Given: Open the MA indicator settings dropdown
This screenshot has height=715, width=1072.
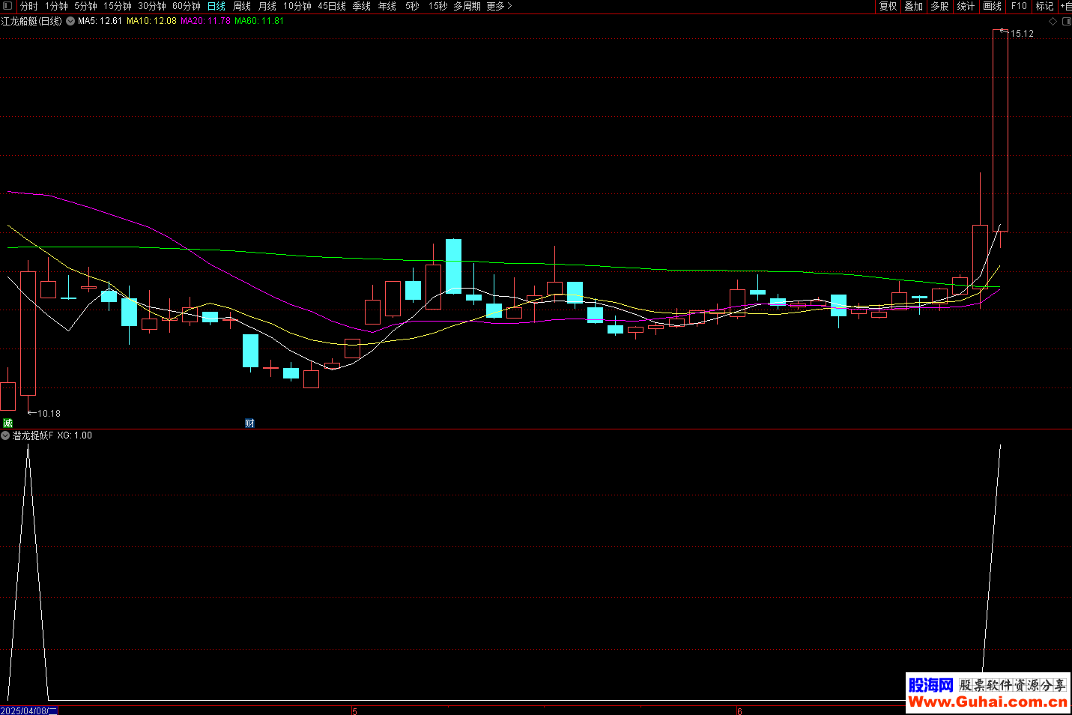Looking at the screenshot, I should [70, 21].
